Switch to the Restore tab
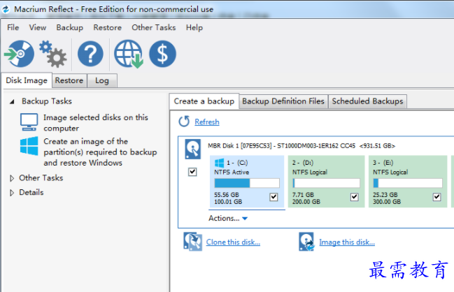This screenshot has width=454, height=292. tap(69, 80)
